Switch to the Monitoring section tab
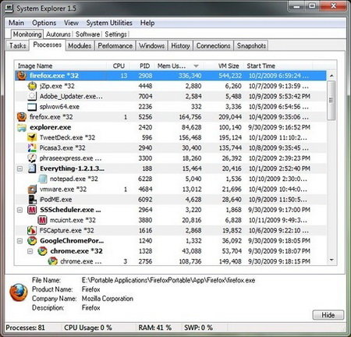The image size is (351, 337). click(27, 34)
